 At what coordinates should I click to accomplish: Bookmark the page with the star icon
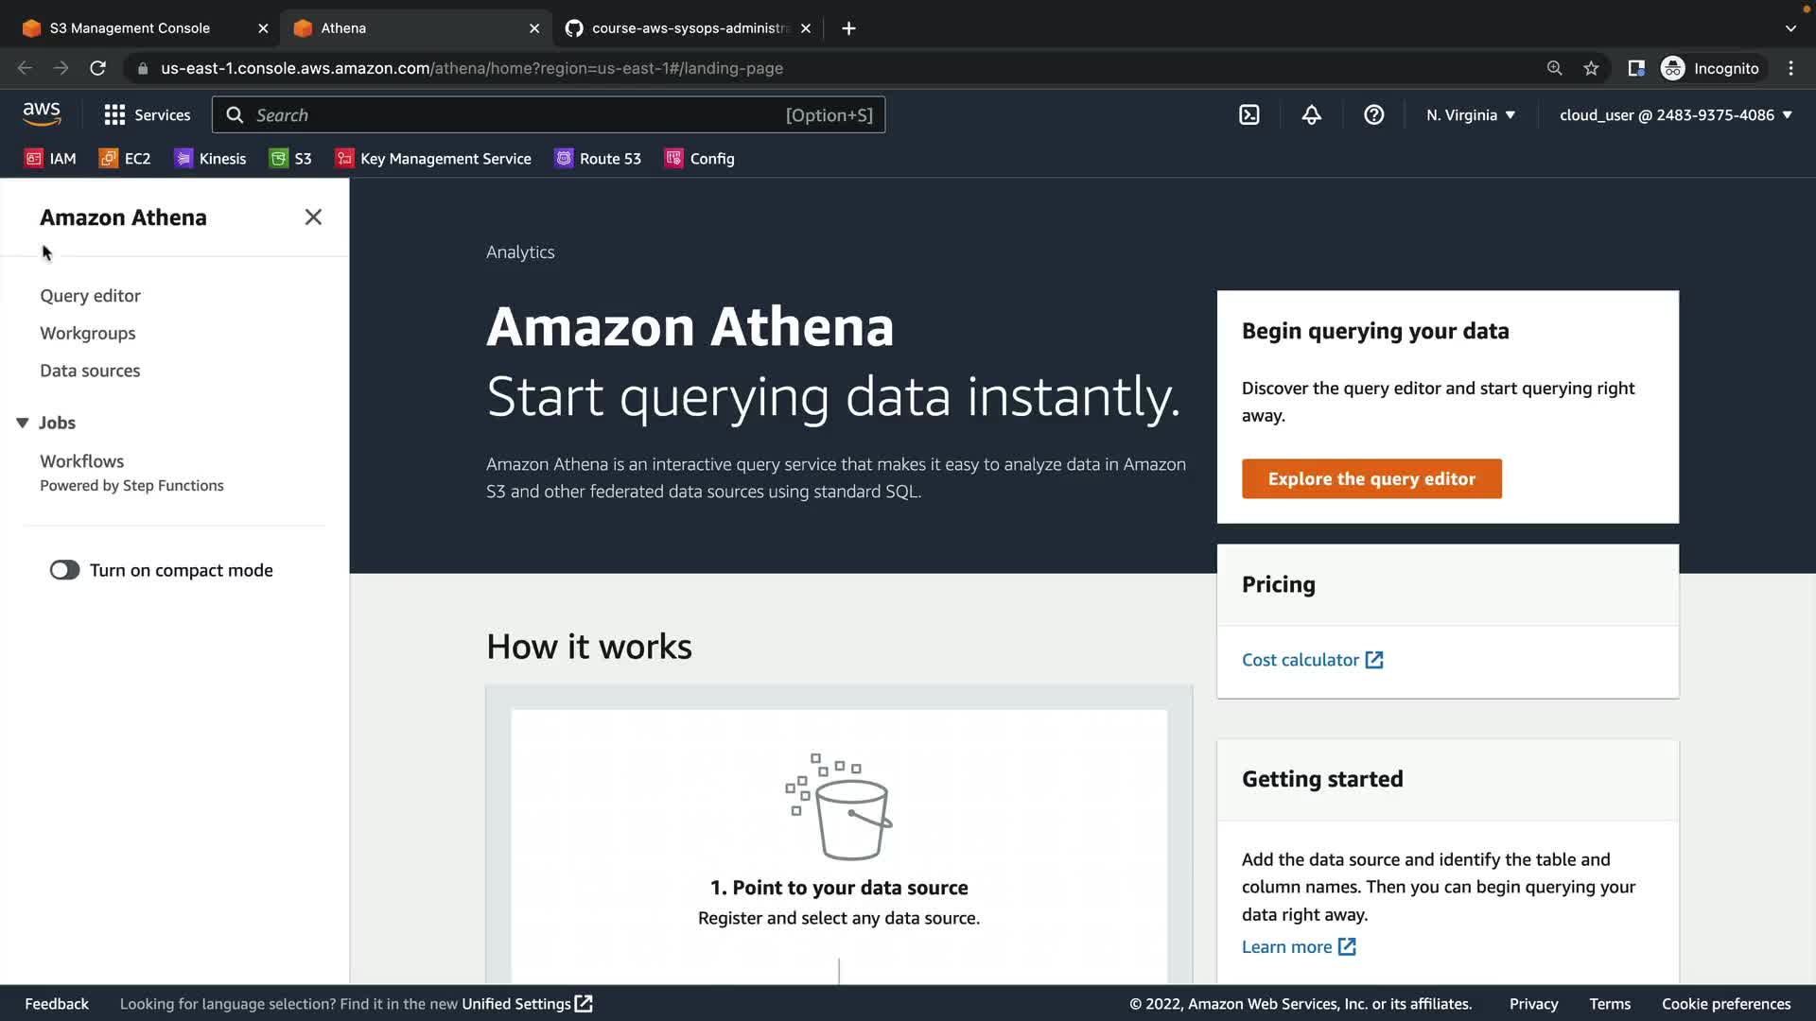click(x=1591, y=68)
